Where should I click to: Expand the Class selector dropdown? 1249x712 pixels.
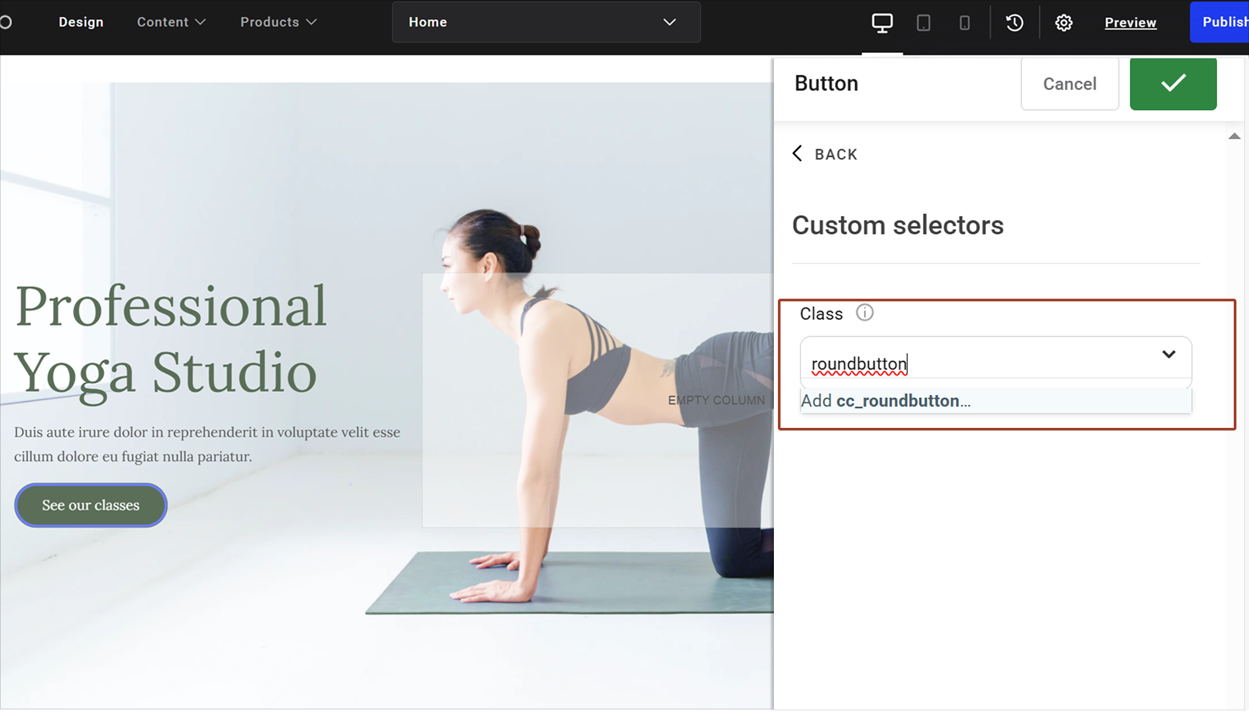[x=1169, y=354]
